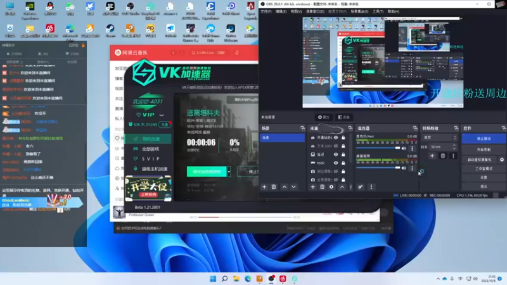Hide the third source with image icon
507x285 pixels.
[336, 155]
